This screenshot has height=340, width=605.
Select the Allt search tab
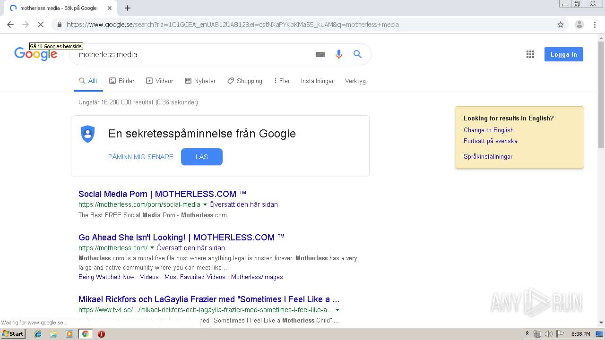point(88,81)
